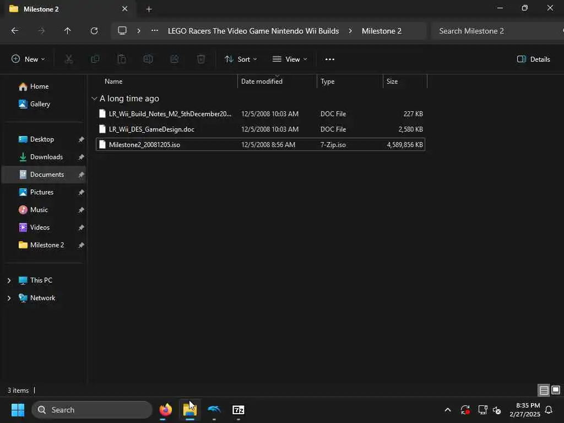
Task: Open the notifications bell icon
Action: [549, 410]
